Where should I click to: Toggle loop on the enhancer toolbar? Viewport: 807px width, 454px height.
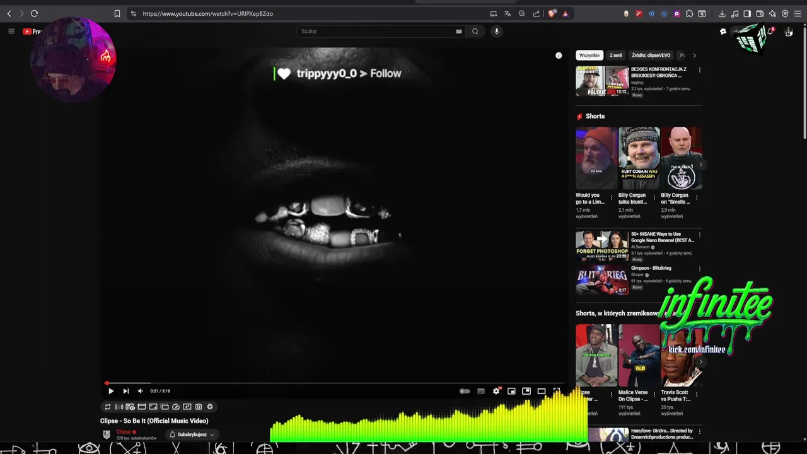coord(107,407)
